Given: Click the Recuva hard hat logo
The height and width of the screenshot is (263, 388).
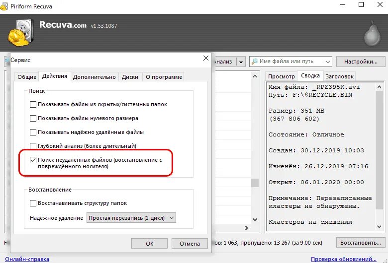Looking at the screenshot, I should click(x=21, y=33).
